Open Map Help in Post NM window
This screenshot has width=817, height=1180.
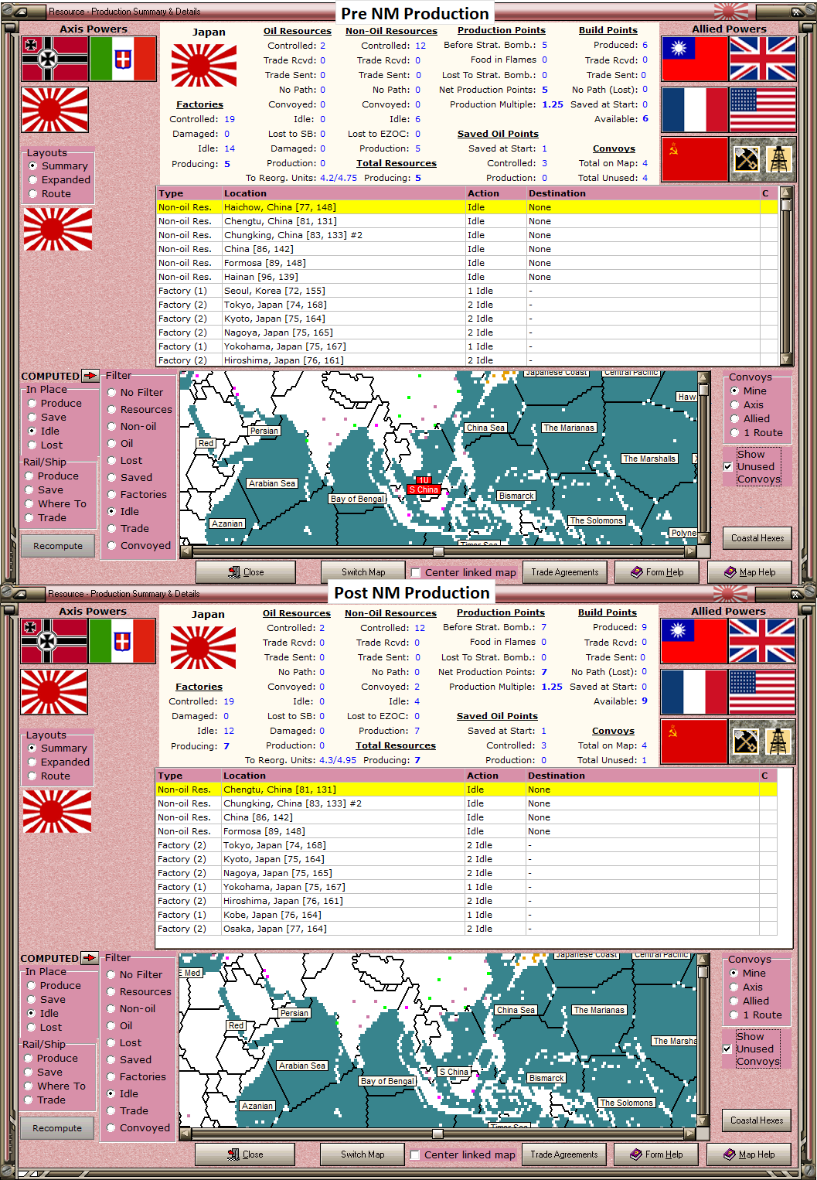(749, 1154)
